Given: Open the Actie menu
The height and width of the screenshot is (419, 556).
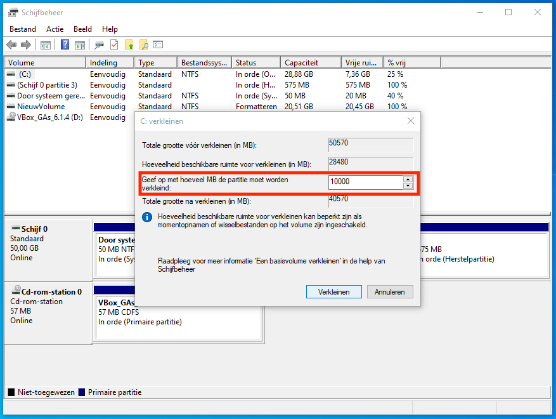Looking at the screenshot, I should [x=55, y=29].
